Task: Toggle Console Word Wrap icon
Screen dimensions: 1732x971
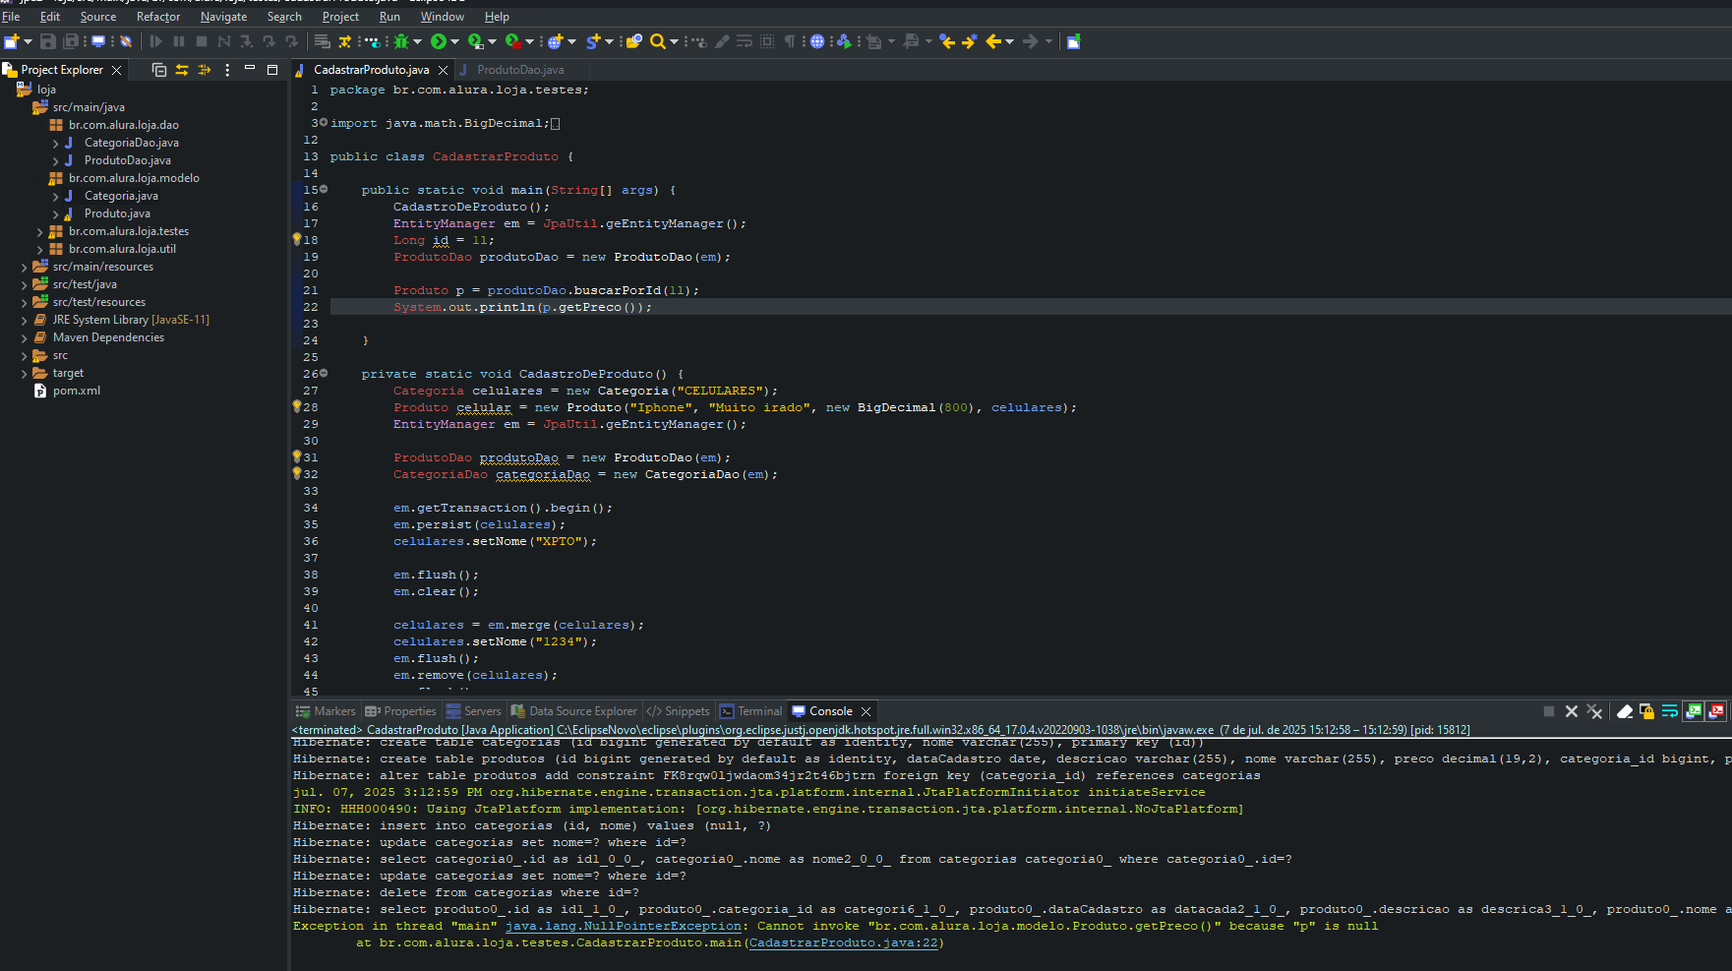Action: point(1670,711)
